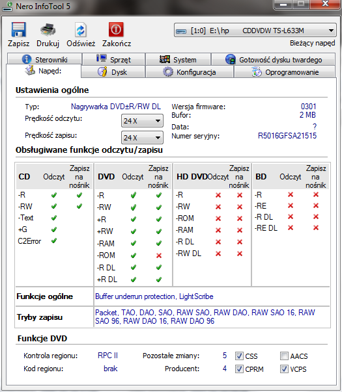
Task: Click the HD DVD -R read red X
Action: click(218, 195)
